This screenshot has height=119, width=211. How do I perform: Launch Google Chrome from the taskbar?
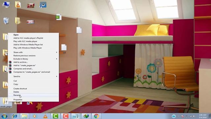coord(96,116)
